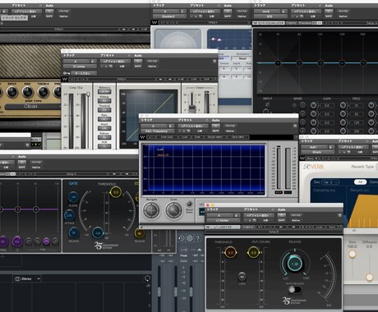
Task: Click band 1 gain knob in Q10 equalizer
Action: [314, 105]
